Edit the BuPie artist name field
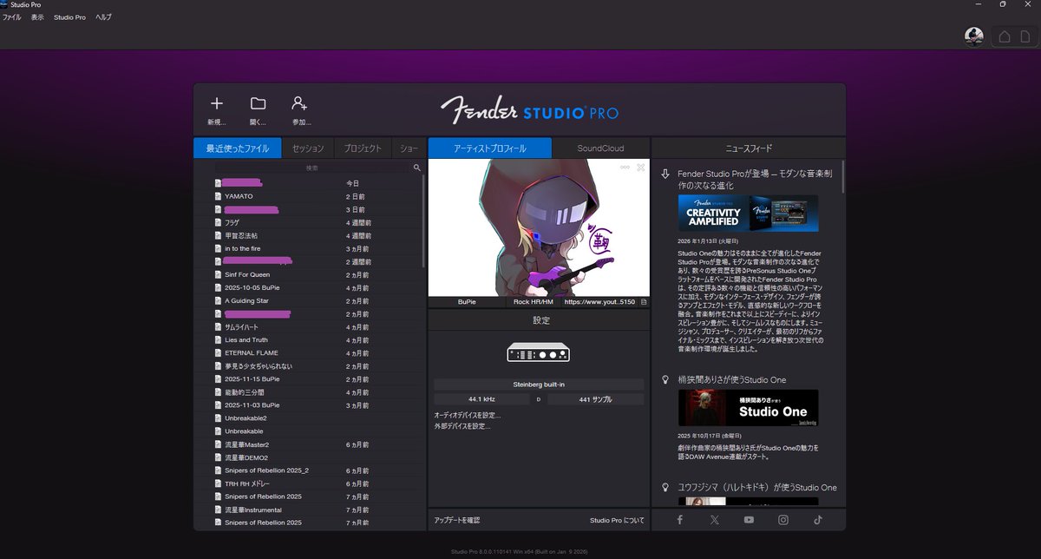The width and height of the screenshot is (1041, 559). tap(467, 302)
